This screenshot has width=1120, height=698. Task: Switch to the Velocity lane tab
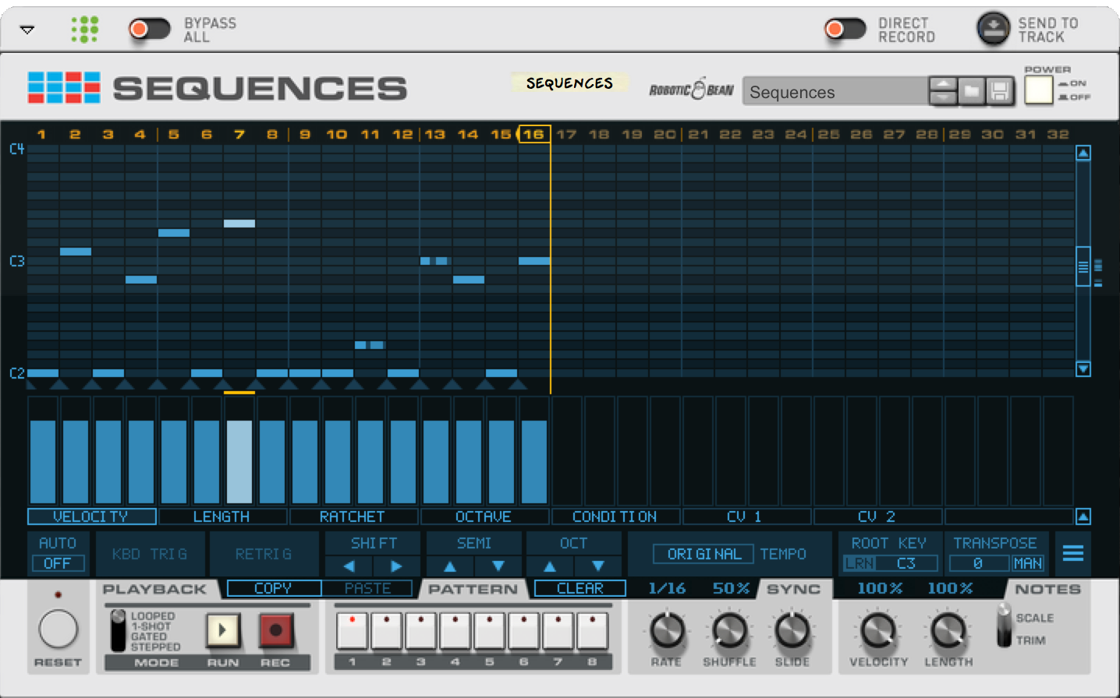91,516
